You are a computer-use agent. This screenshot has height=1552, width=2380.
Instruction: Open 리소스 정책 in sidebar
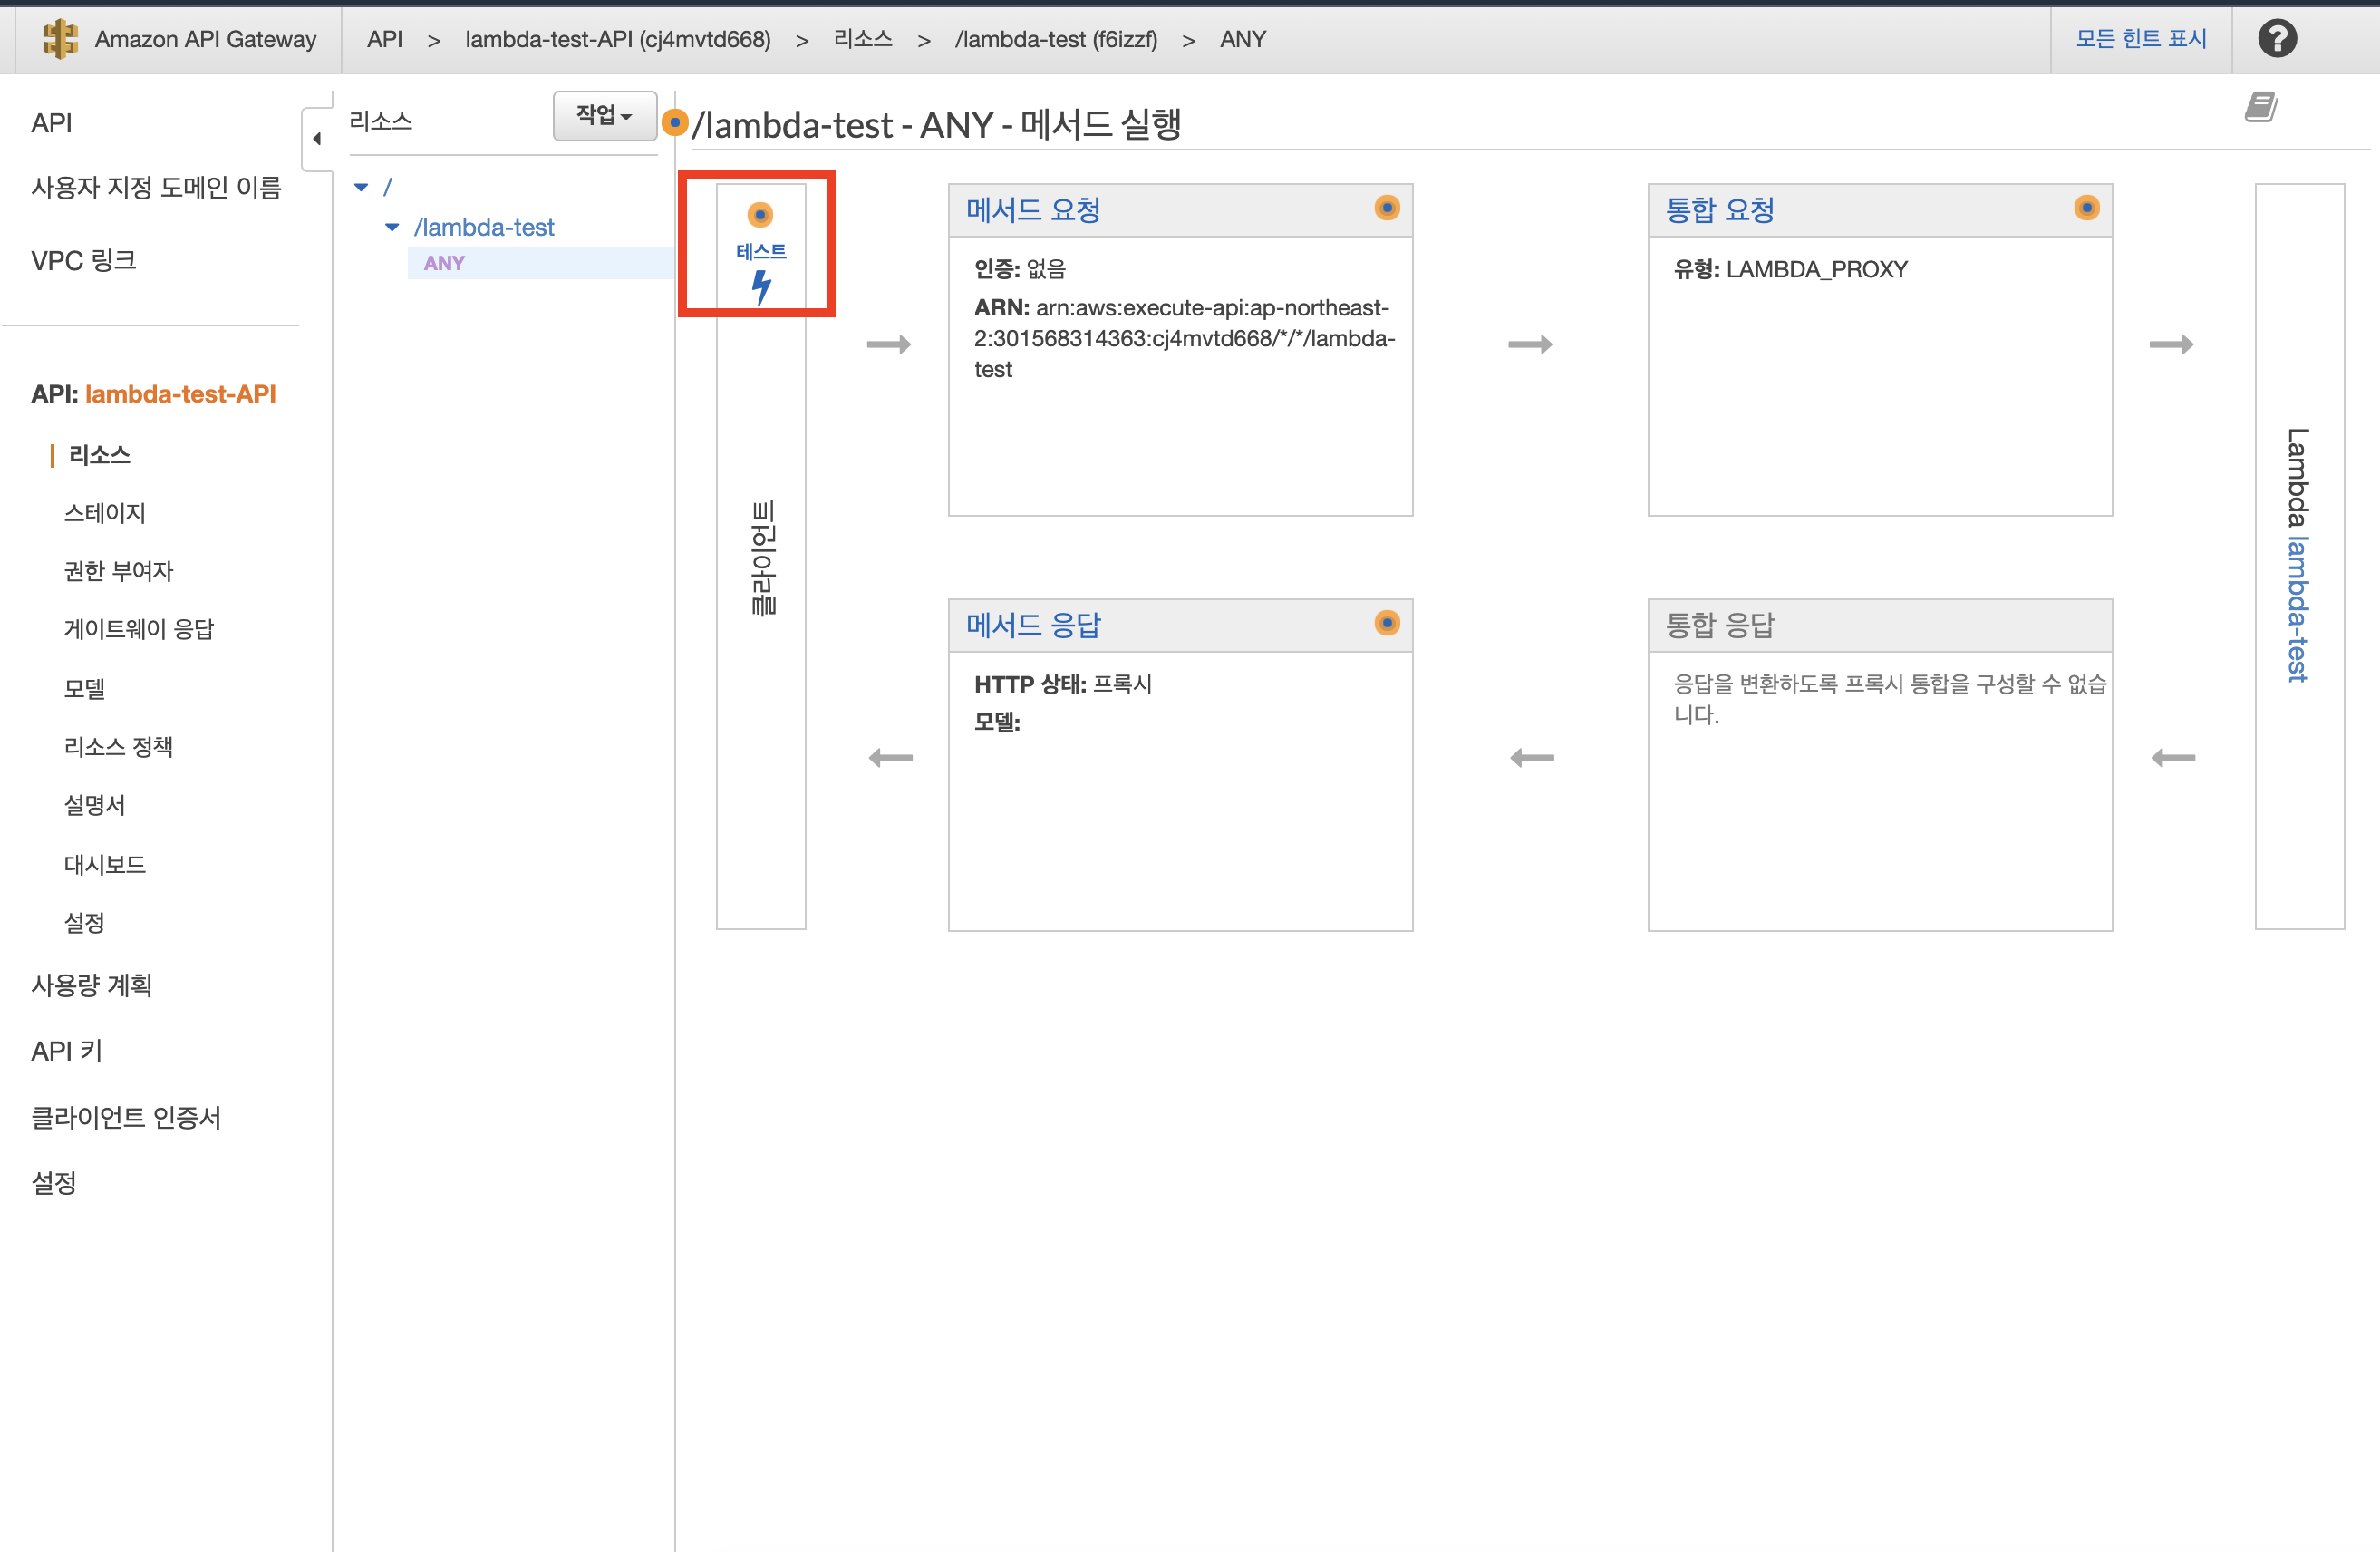(x=118, y=746)
